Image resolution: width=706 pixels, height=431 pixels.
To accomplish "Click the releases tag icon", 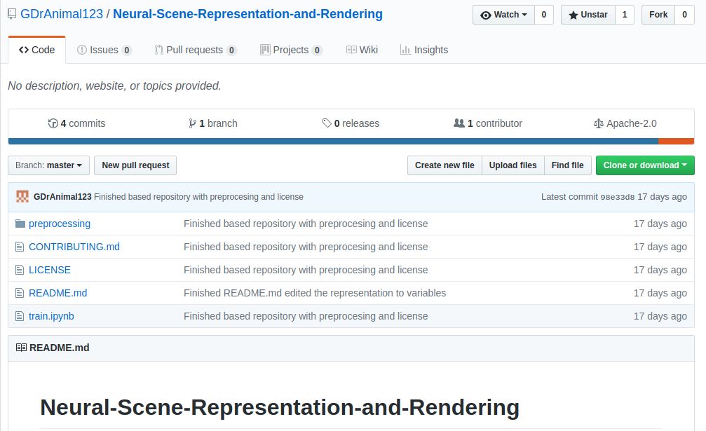I will click(327, 123).
